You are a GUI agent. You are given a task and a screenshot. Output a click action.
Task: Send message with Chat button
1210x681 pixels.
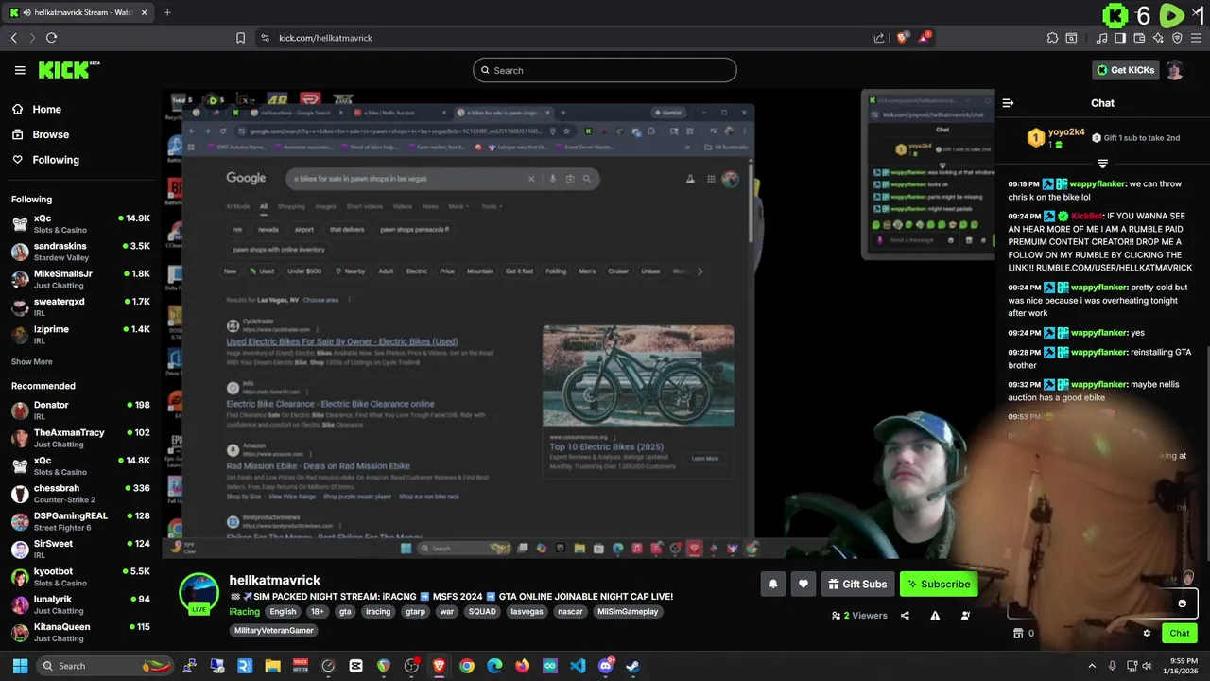point(1180,634)
